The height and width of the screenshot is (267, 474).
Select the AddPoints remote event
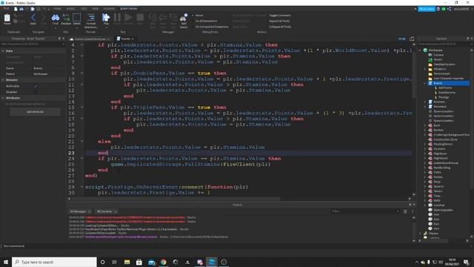point(445,88)
